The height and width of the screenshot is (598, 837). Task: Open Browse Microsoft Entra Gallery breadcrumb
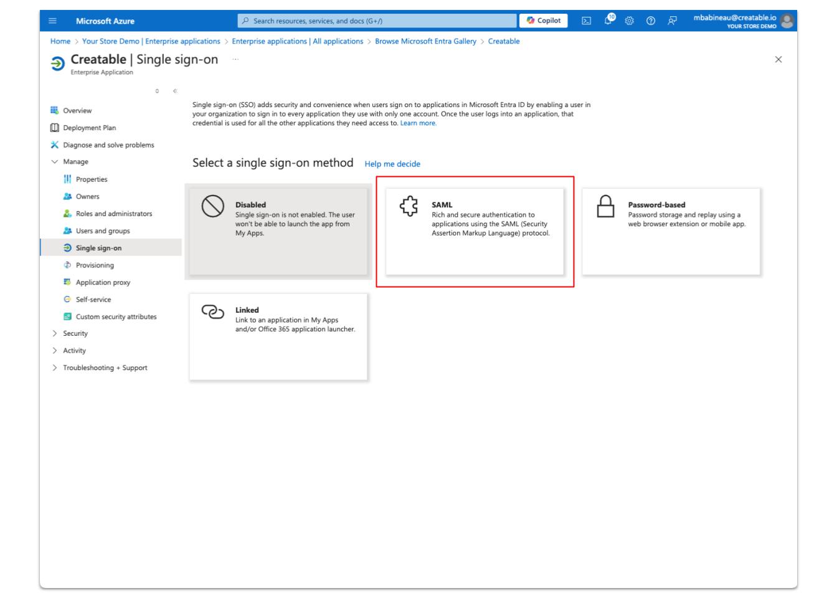[425, 41]
